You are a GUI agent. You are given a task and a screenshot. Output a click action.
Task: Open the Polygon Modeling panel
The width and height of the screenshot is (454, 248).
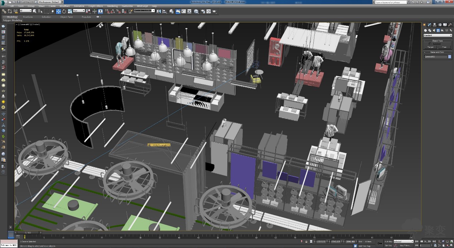point(13,20)
